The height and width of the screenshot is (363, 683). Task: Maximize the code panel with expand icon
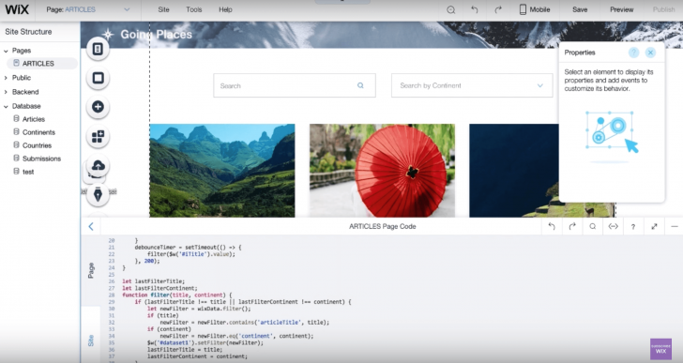(654, 226)
